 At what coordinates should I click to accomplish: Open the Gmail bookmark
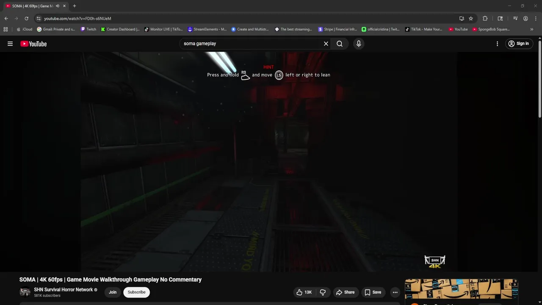56,29
